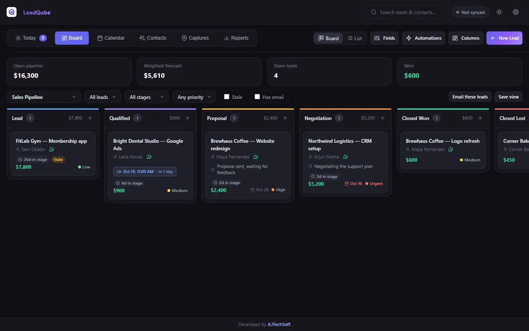Image resolution: width=529 pixels, height=331 pixels.
Task: Enable the Has email filter checkbox
Action: [257, 97]
